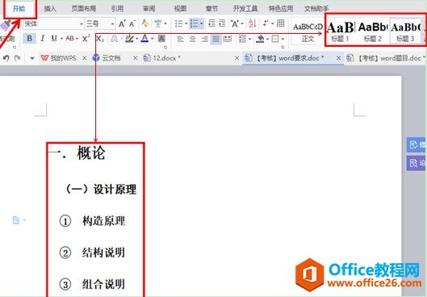
Task: Apply 标题 1 style
Action: coord(341,32)
